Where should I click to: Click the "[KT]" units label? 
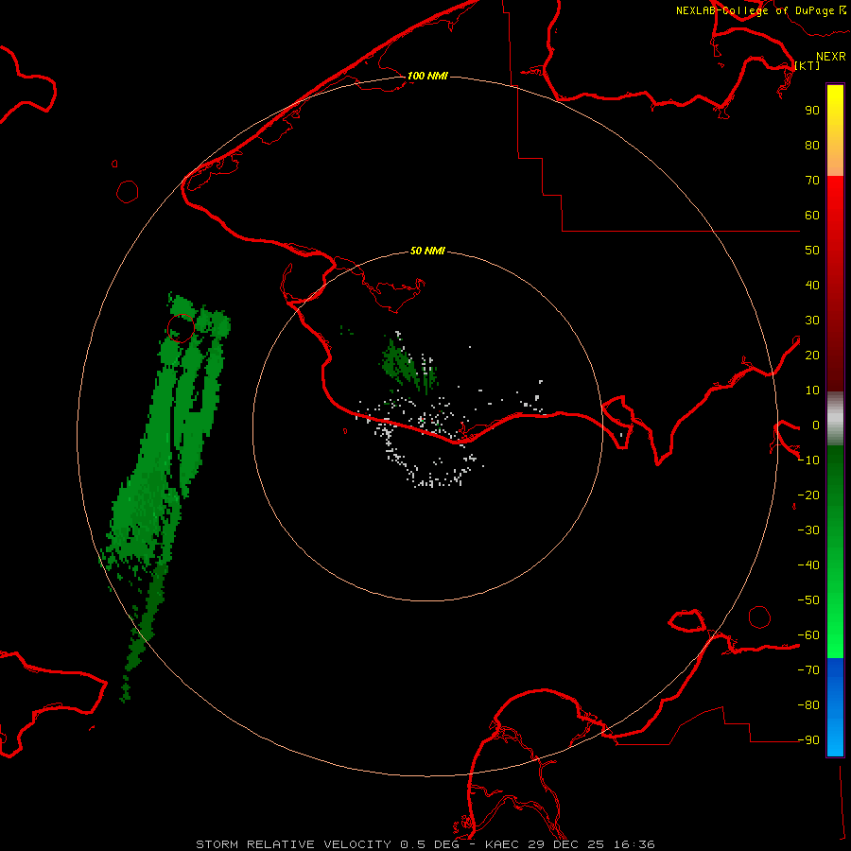click(808, 66)
